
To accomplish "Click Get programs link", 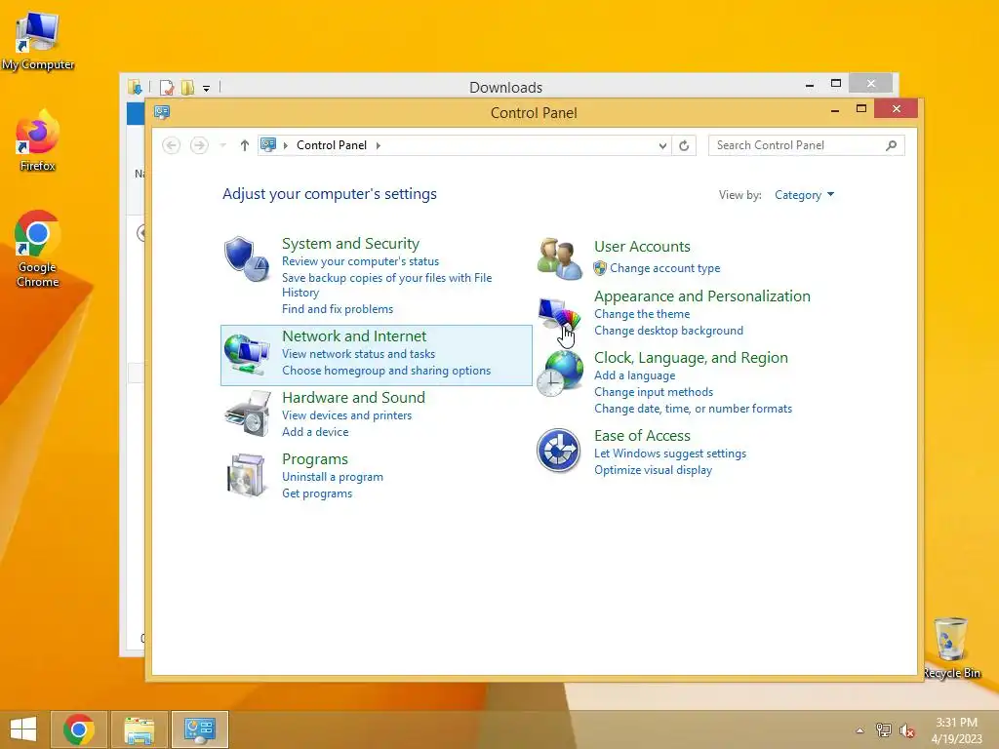I will point(317,493).
